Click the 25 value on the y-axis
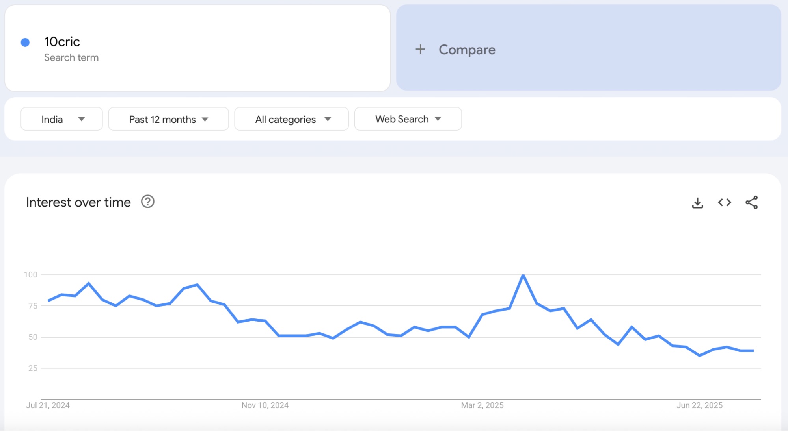 click(x=33, y=368)
